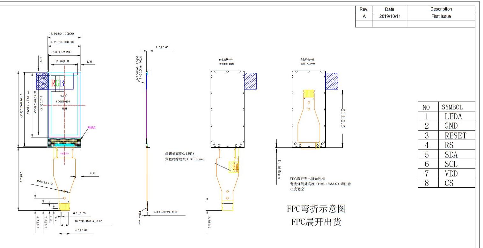
Task: Click the 焊锡处高度0.45MAX annotation
Action: tap(181, 154)
